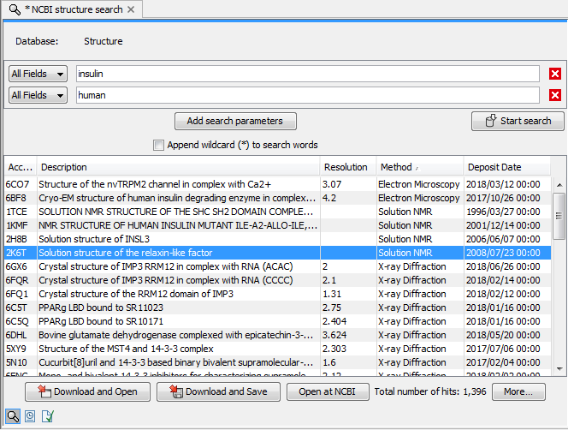
Task: Remove the human search field row
Action: point(555,96)
